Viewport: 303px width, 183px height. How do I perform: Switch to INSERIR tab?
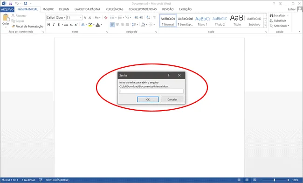pyautogui.click(x=48, y=9)
